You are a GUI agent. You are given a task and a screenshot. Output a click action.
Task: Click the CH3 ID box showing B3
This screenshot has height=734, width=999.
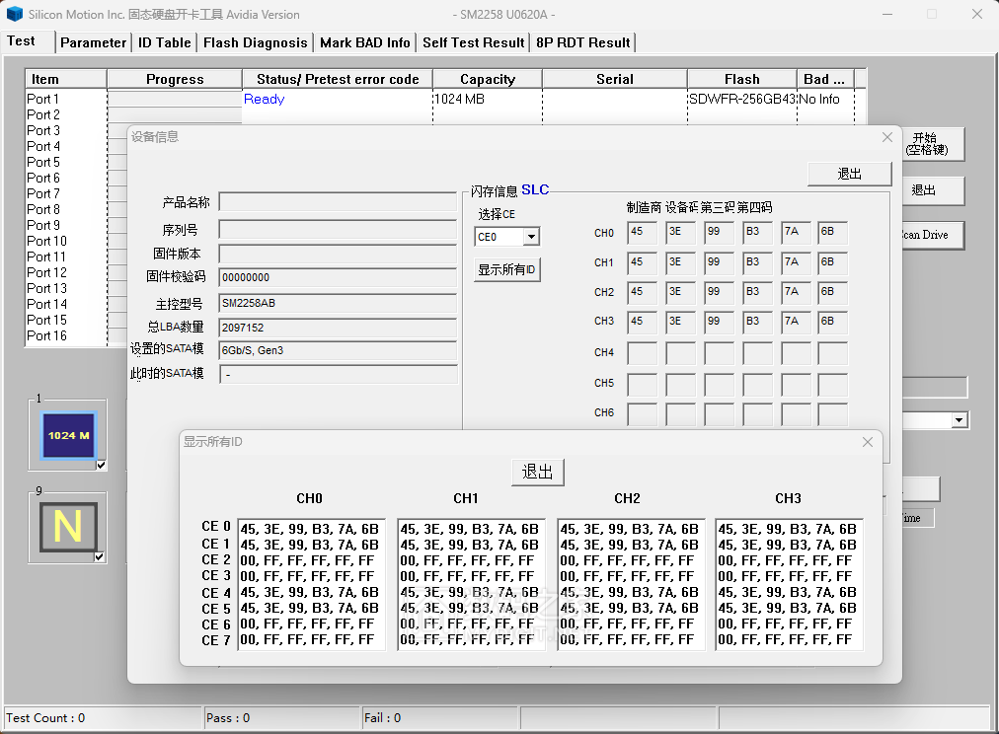tap(757, 322)
